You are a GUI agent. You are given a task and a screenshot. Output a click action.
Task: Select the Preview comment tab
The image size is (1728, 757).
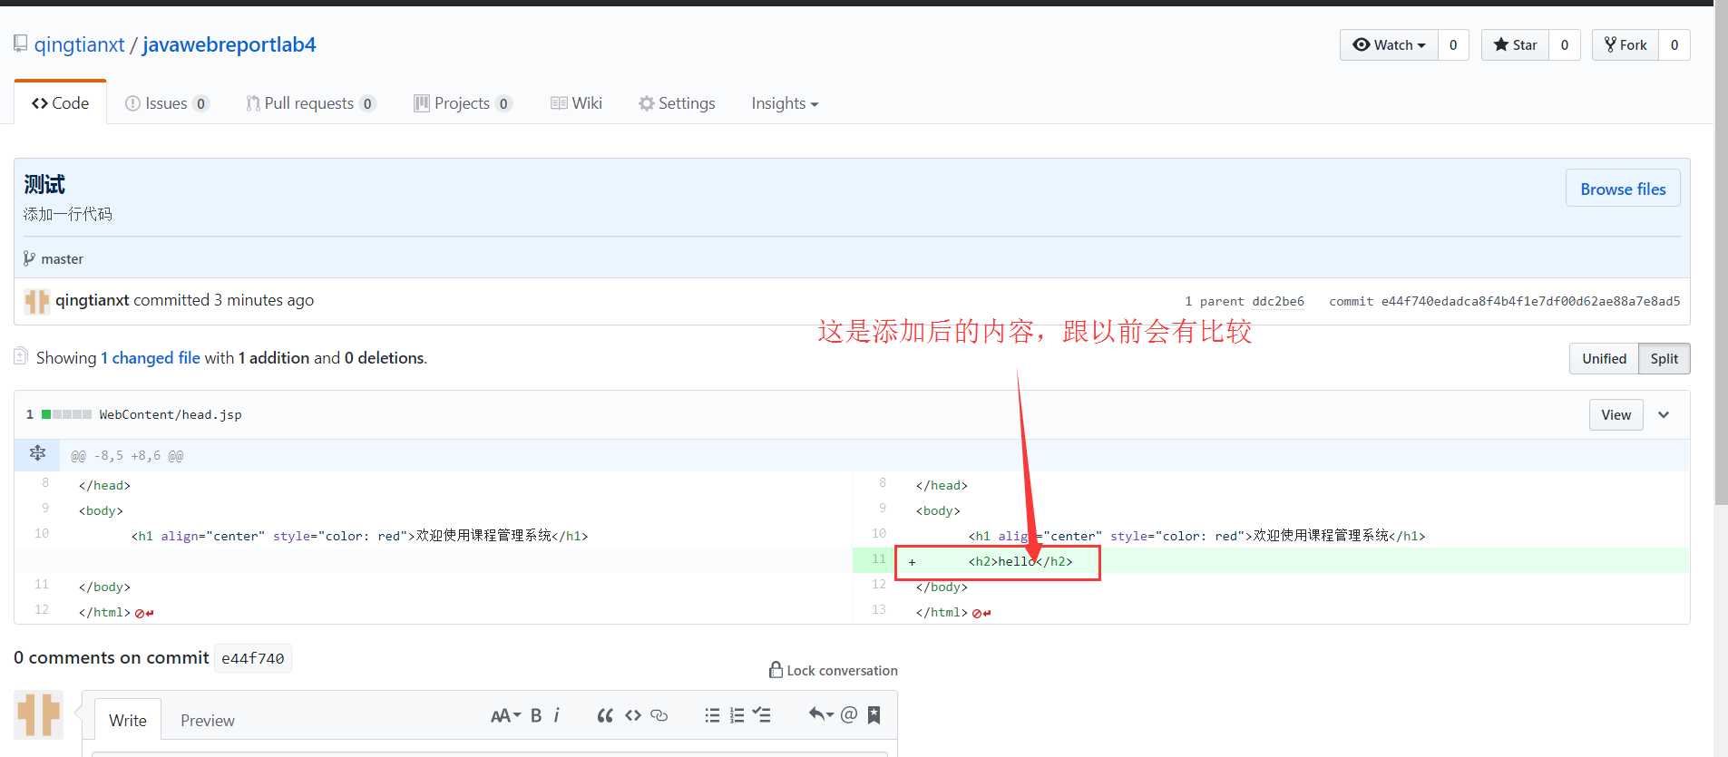coord(208,720)
